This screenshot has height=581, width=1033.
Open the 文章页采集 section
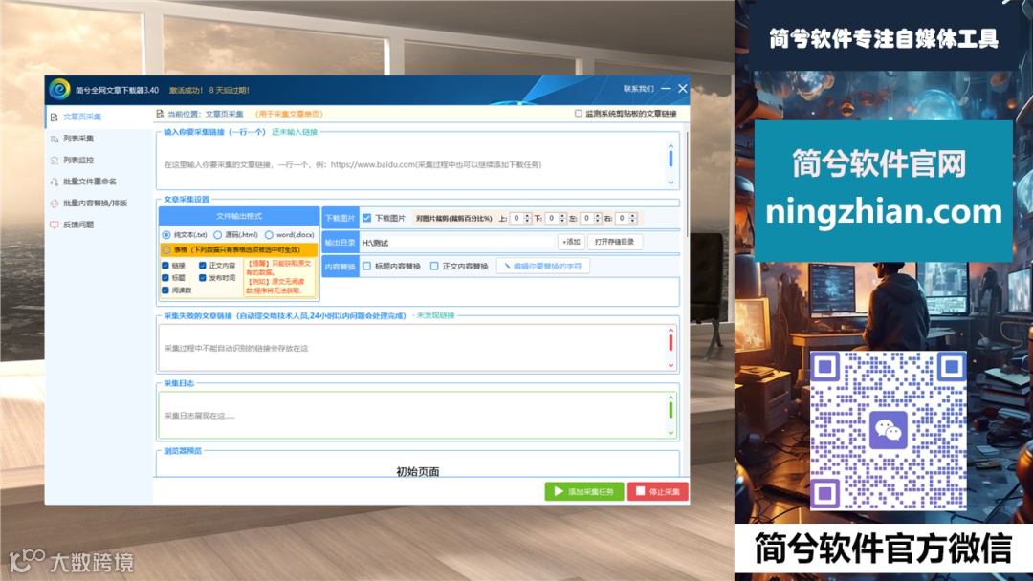99,117
